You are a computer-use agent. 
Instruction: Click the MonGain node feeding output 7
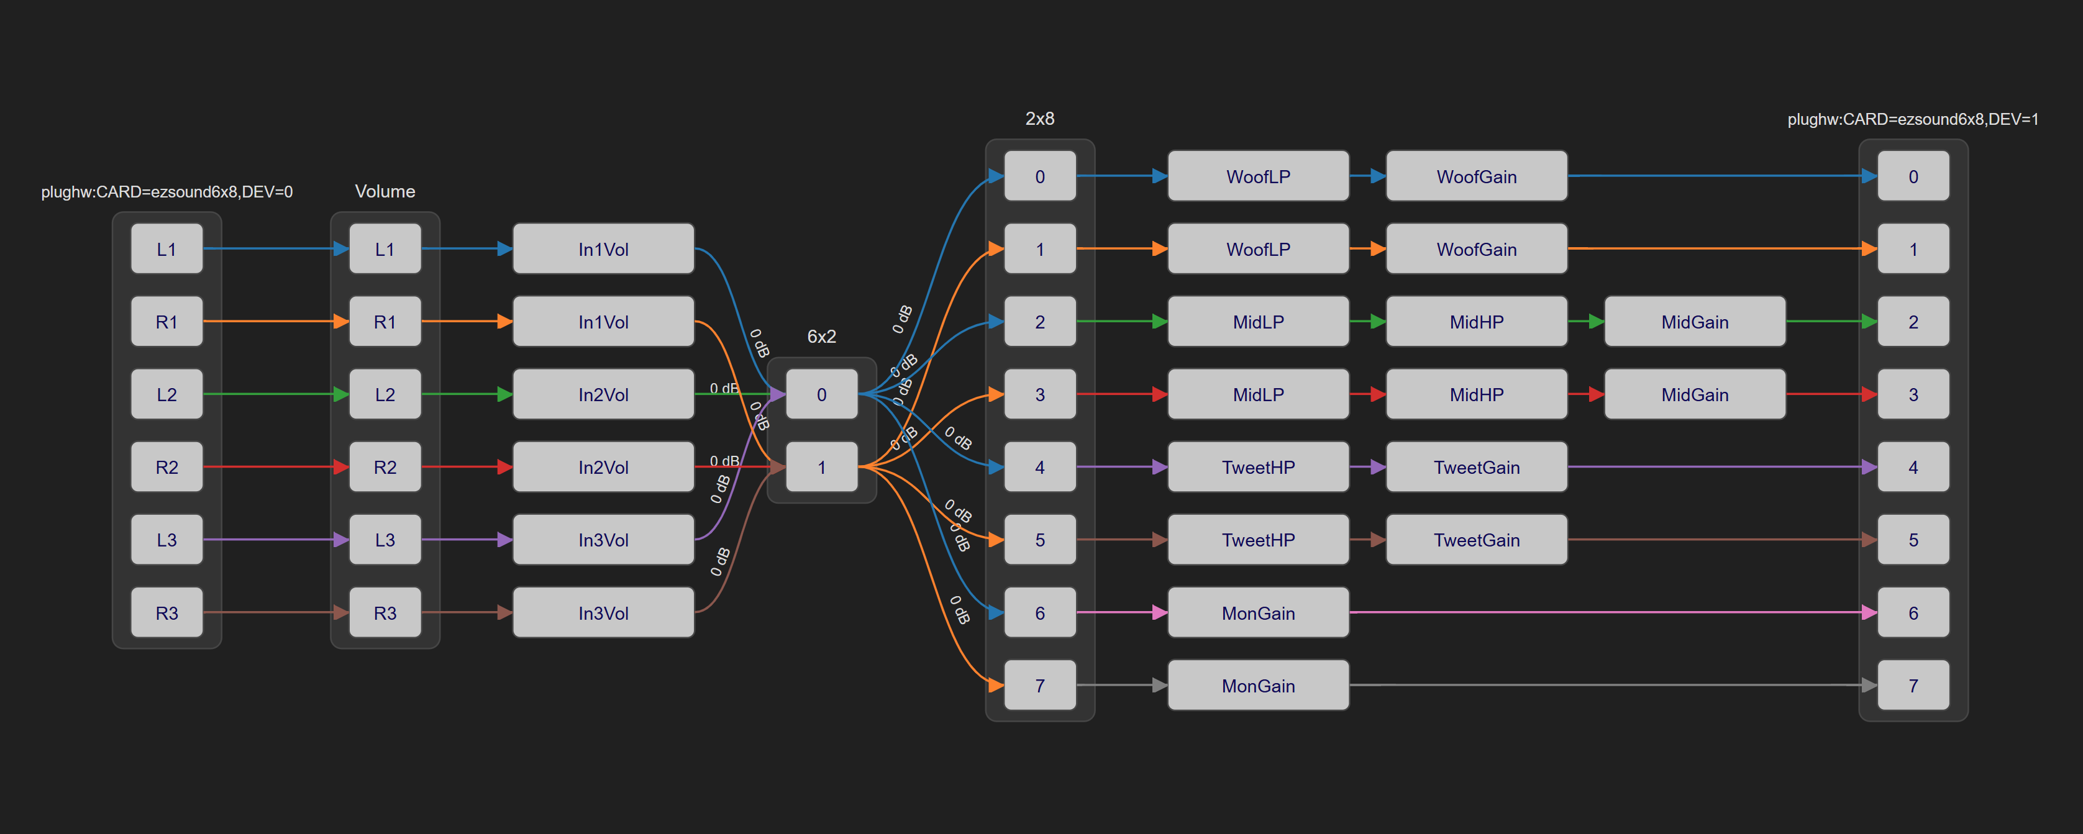coord(1257,686)
